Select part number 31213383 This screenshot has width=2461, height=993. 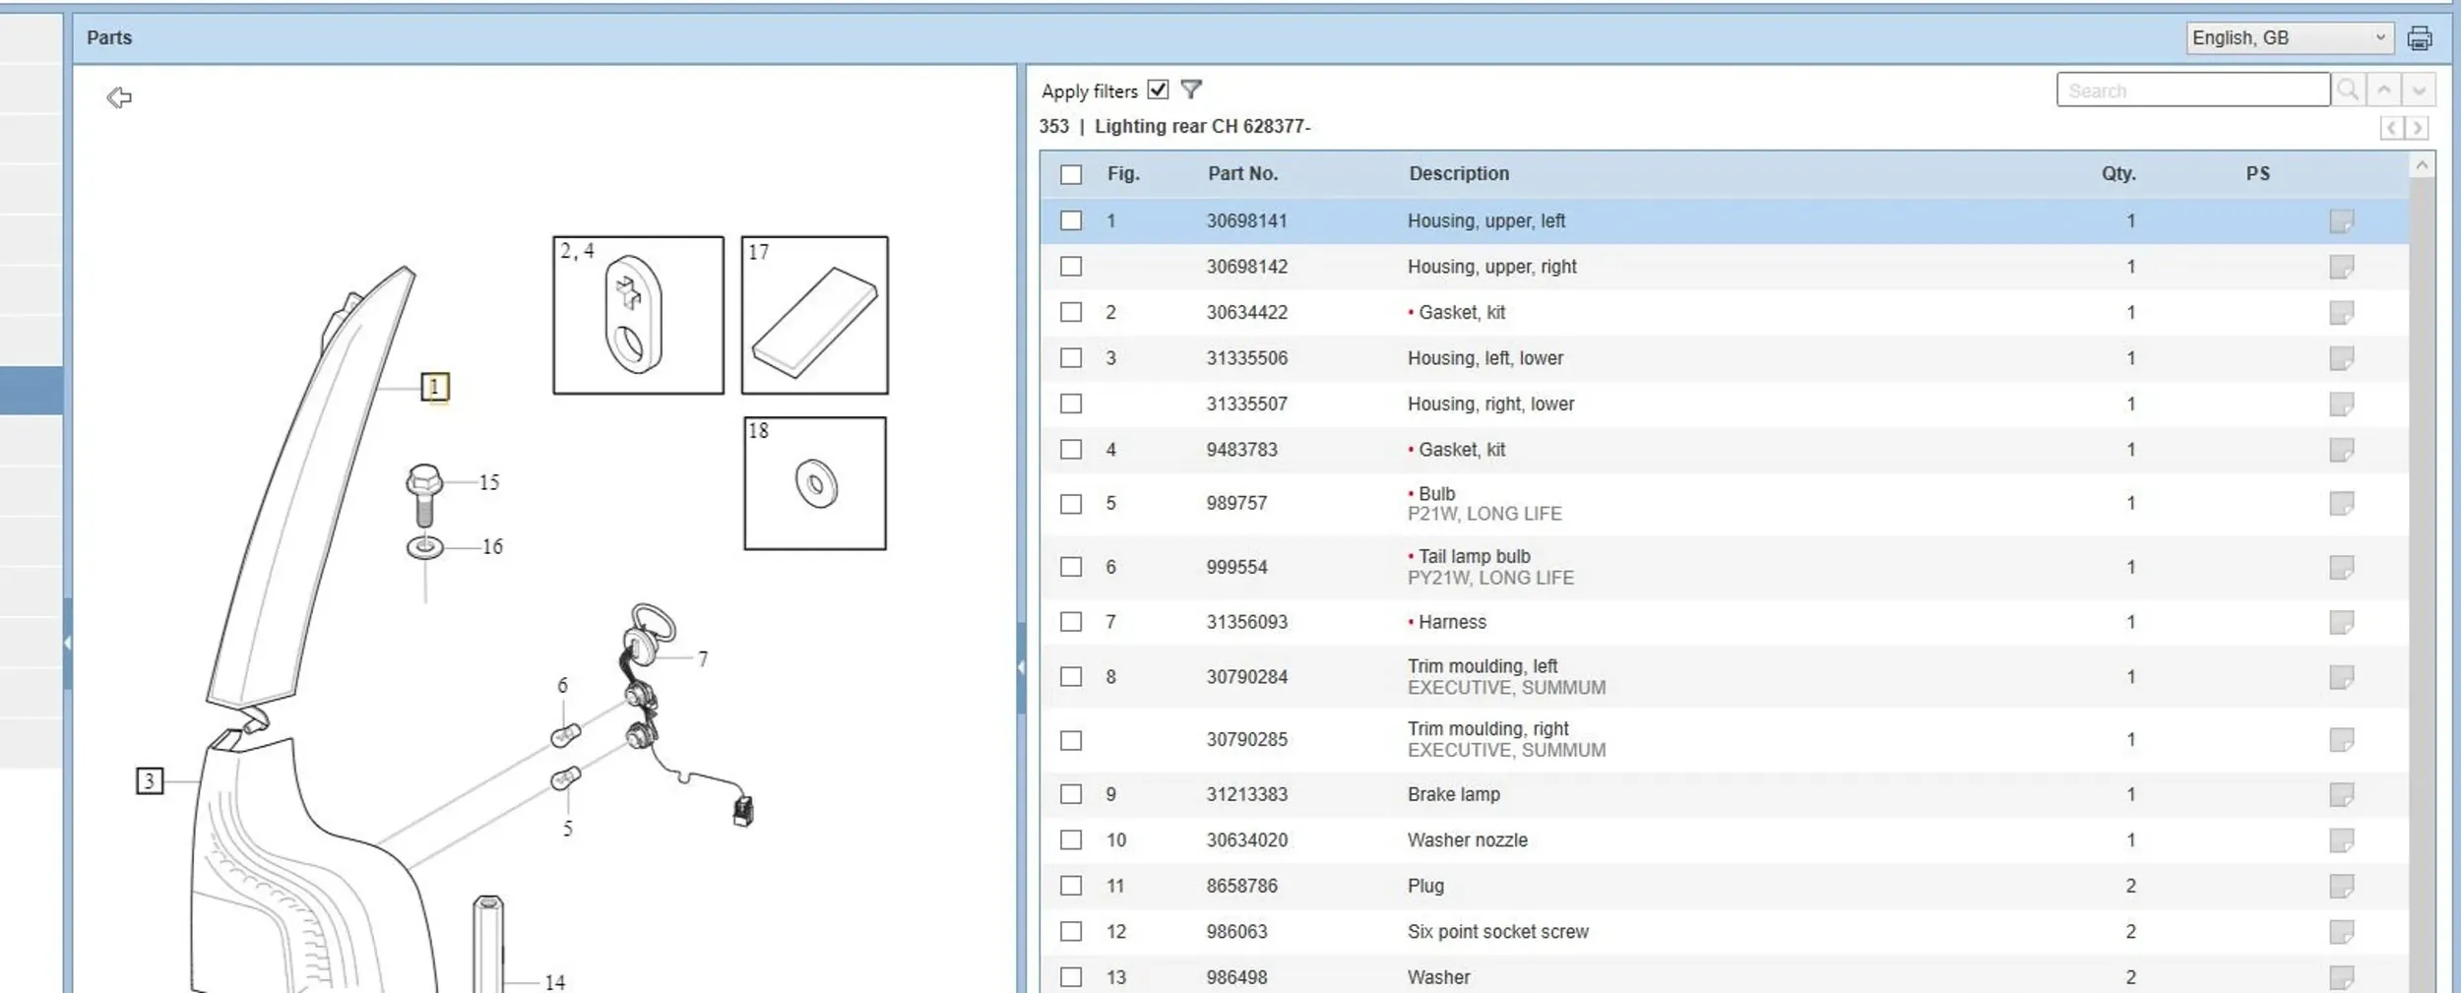coord(1246,794)
